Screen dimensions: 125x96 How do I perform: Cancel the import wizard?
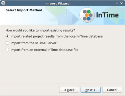click(x=112, y=90)
